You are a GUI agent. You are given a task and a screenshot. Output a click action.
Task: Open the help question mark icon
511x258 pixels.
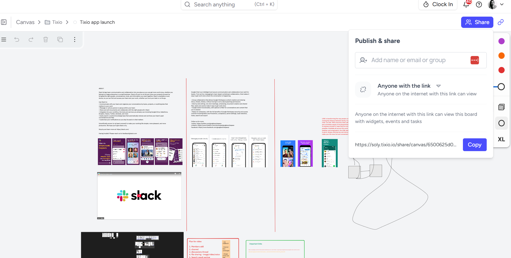pos(479,4)
